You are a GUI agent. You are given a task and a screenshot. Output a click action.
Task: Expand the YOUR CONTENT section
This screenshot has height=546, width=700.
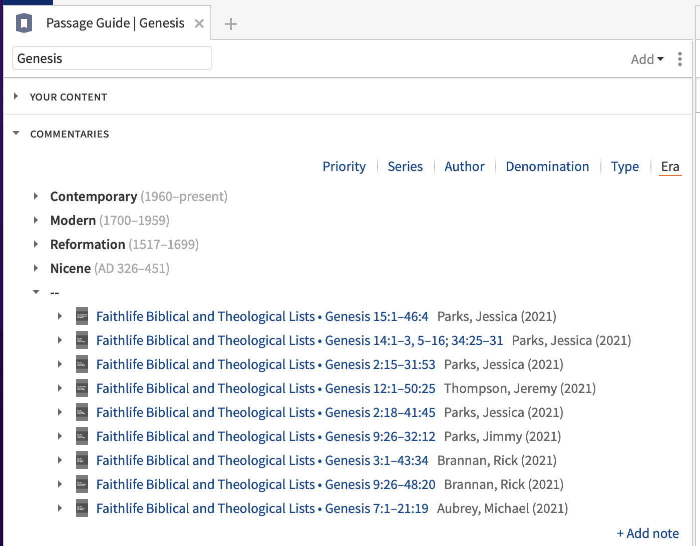[16, 96]
